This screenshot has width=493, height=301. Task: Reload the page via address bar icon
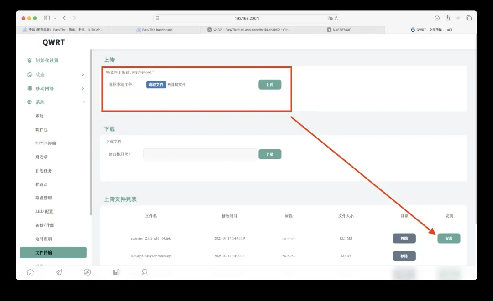tap(337, 18)
